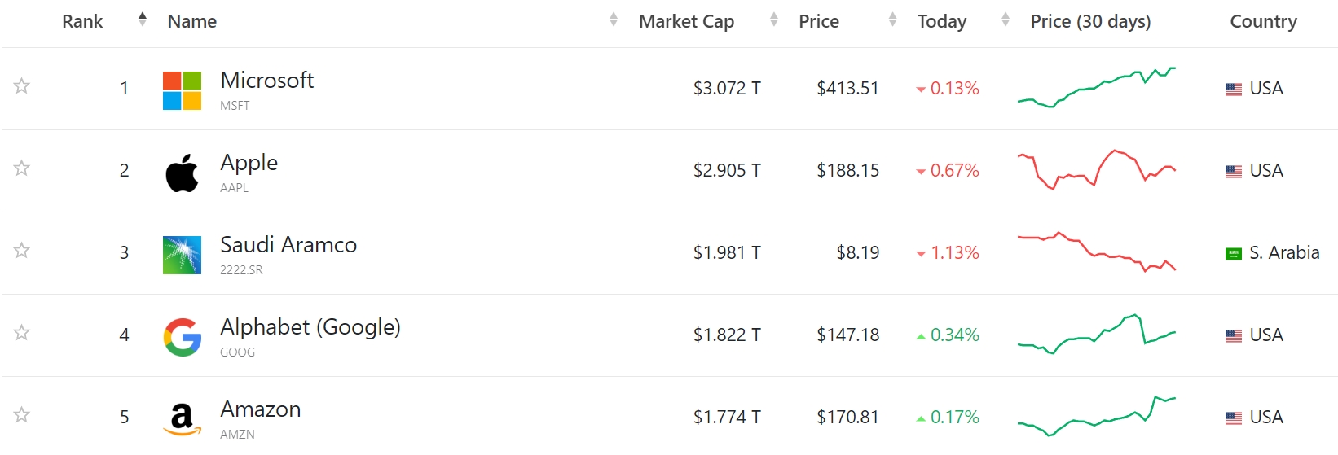The height and width of the screenshot is (455, 1338).
Task: Click the Today column header
Action: click(942, 22)
